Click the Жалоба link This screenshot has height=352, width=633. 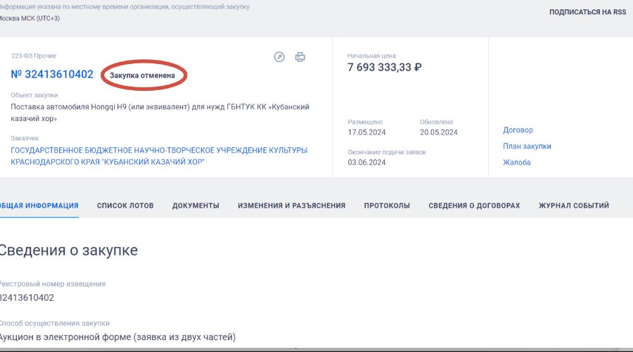[516, 163]
